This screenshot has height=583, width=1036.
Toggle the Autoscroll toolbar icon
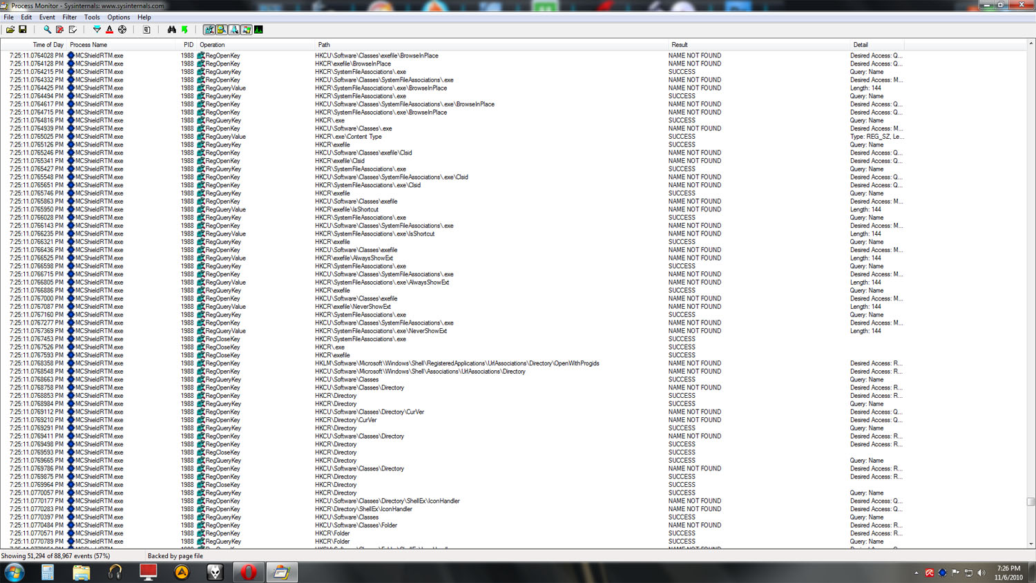[x=59, y=30]
